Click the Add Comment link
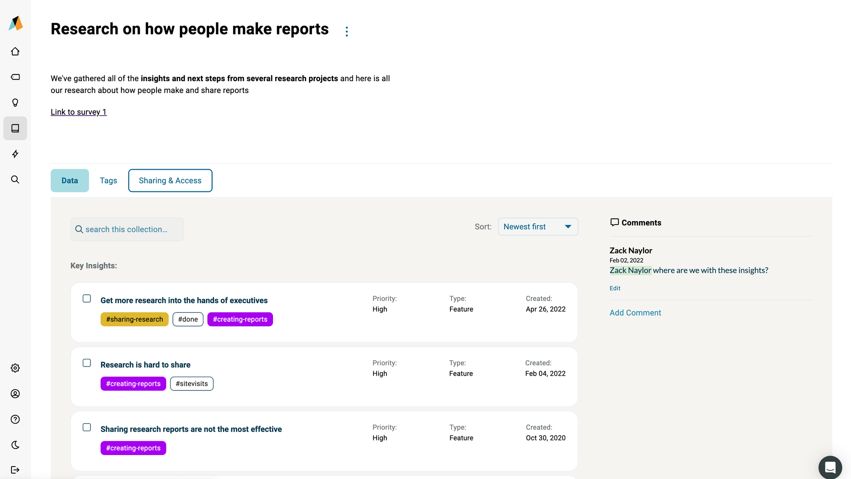The image size is (851, 479). pyautogui.click(x=635, y=313)
